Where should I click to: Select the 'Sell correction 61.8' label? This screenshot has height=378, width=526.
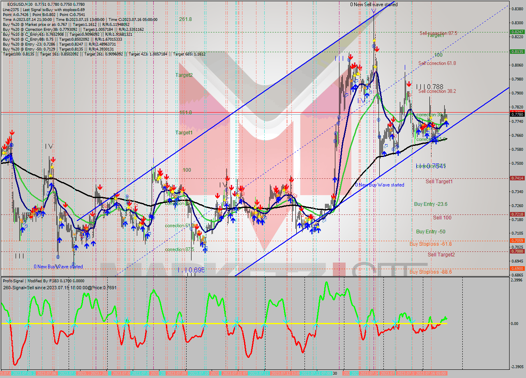tap(437, 63)
